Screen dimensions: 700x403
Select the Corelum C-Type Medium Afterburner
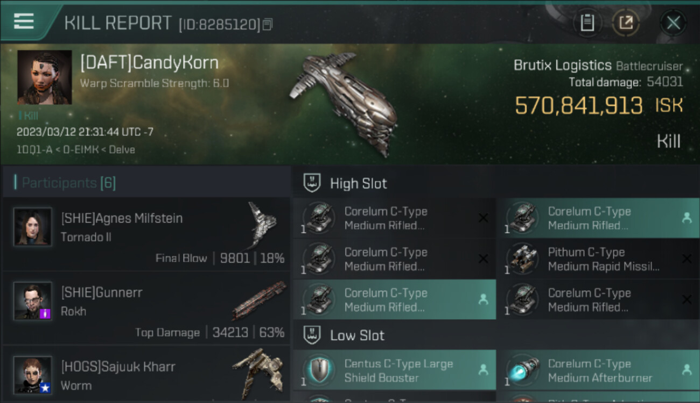[598, 370]
